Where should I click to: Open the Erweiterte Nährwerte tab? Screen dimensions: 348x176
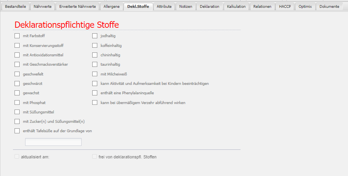coord(77,7)
